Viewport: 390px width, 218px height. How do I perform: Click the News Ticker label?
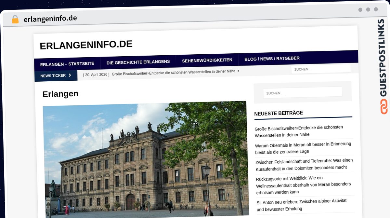53,75
